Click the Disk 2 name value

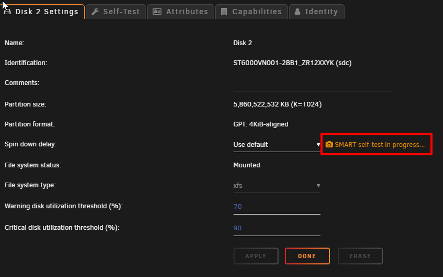(x=242, y=43)
